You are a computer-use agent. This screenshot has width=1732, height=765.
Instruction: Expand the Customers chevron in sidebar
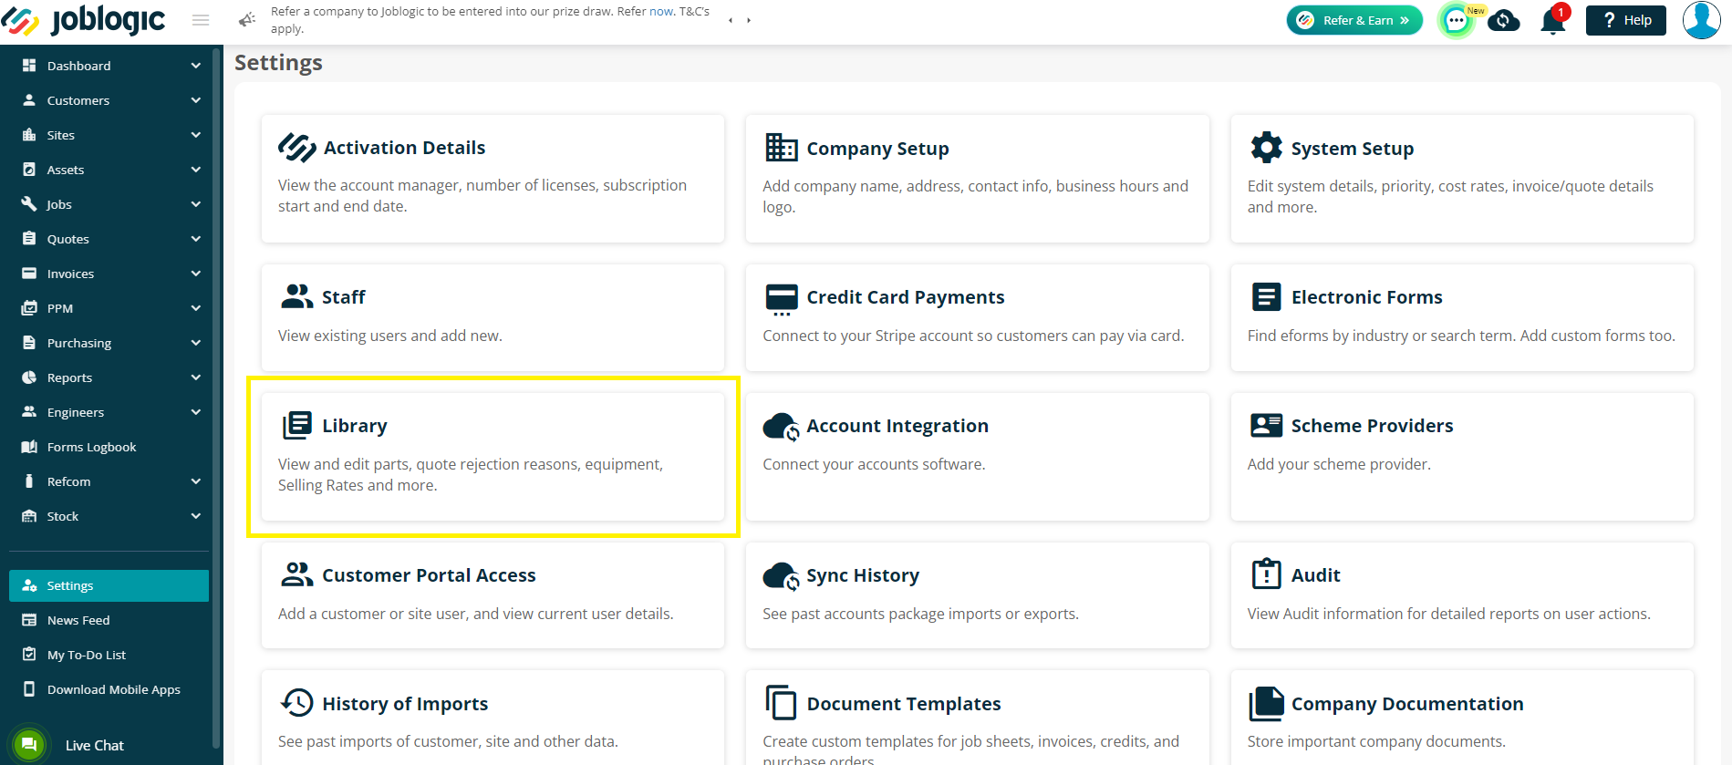[196, 100]
